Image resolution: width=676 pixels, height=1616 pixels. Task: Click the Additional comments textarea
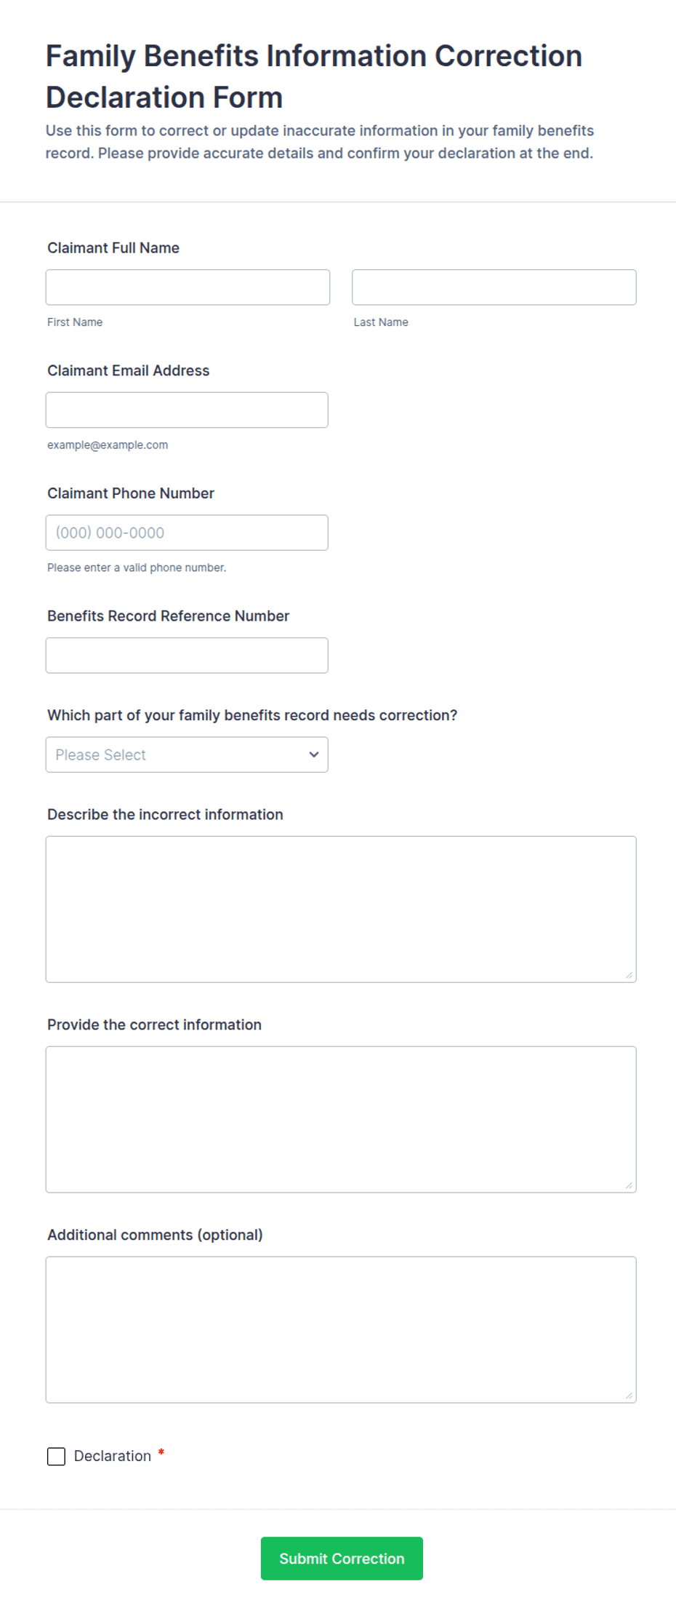(x=341, y=1330)
